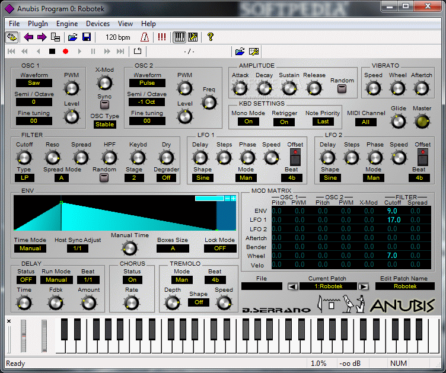446x373 pixels.
Task: Toggle the LFO 1 Offset switch
Action: click(295, 157)
